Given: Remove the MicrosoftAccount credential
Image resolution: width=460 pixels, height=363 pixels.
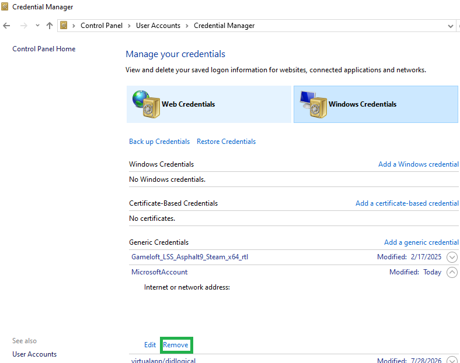Looking at the screenshot, I should [x=176, y=345].
